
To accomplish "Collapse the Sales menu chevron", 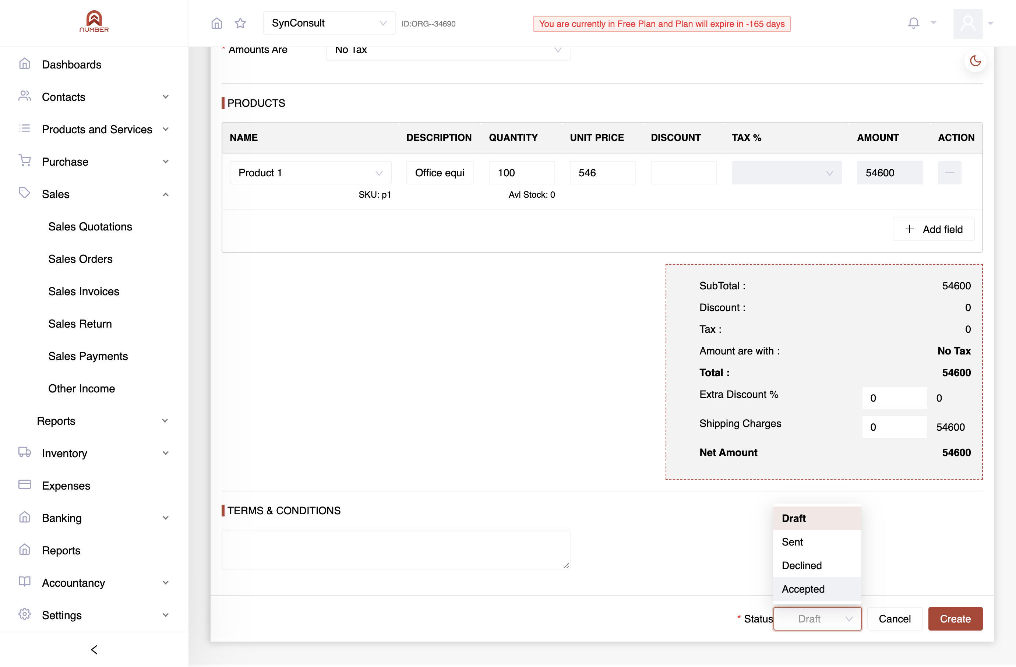I will pos(166,194).
